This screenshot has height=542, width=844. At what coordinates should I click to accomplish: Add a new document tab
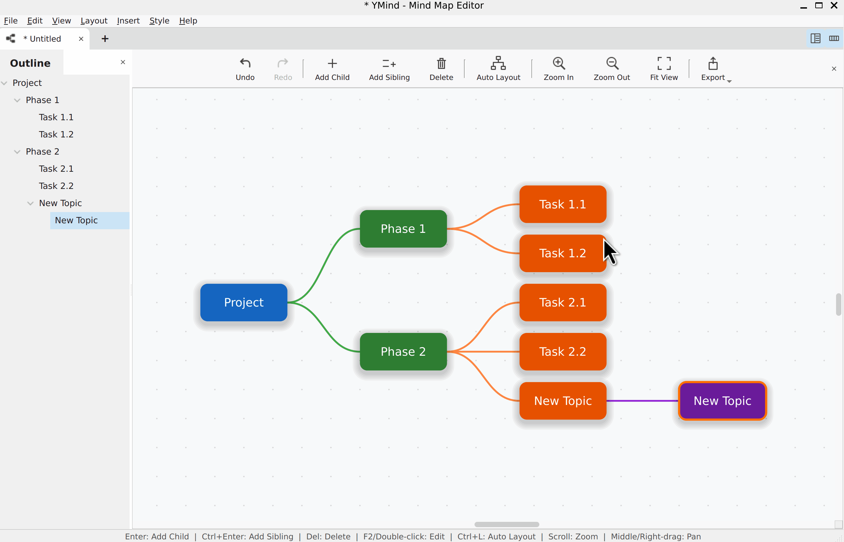[x=104, y=39]
